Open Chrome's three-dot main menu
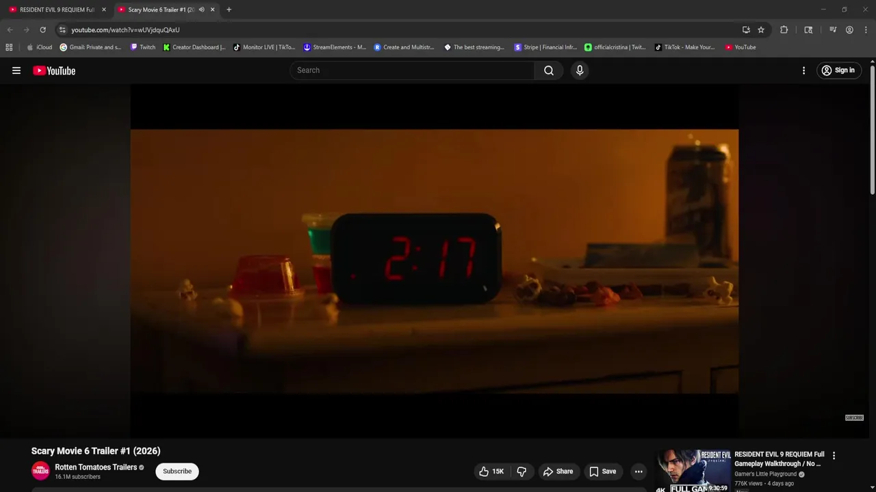Screen dimensions: 876x492 (x=866, y=30)
